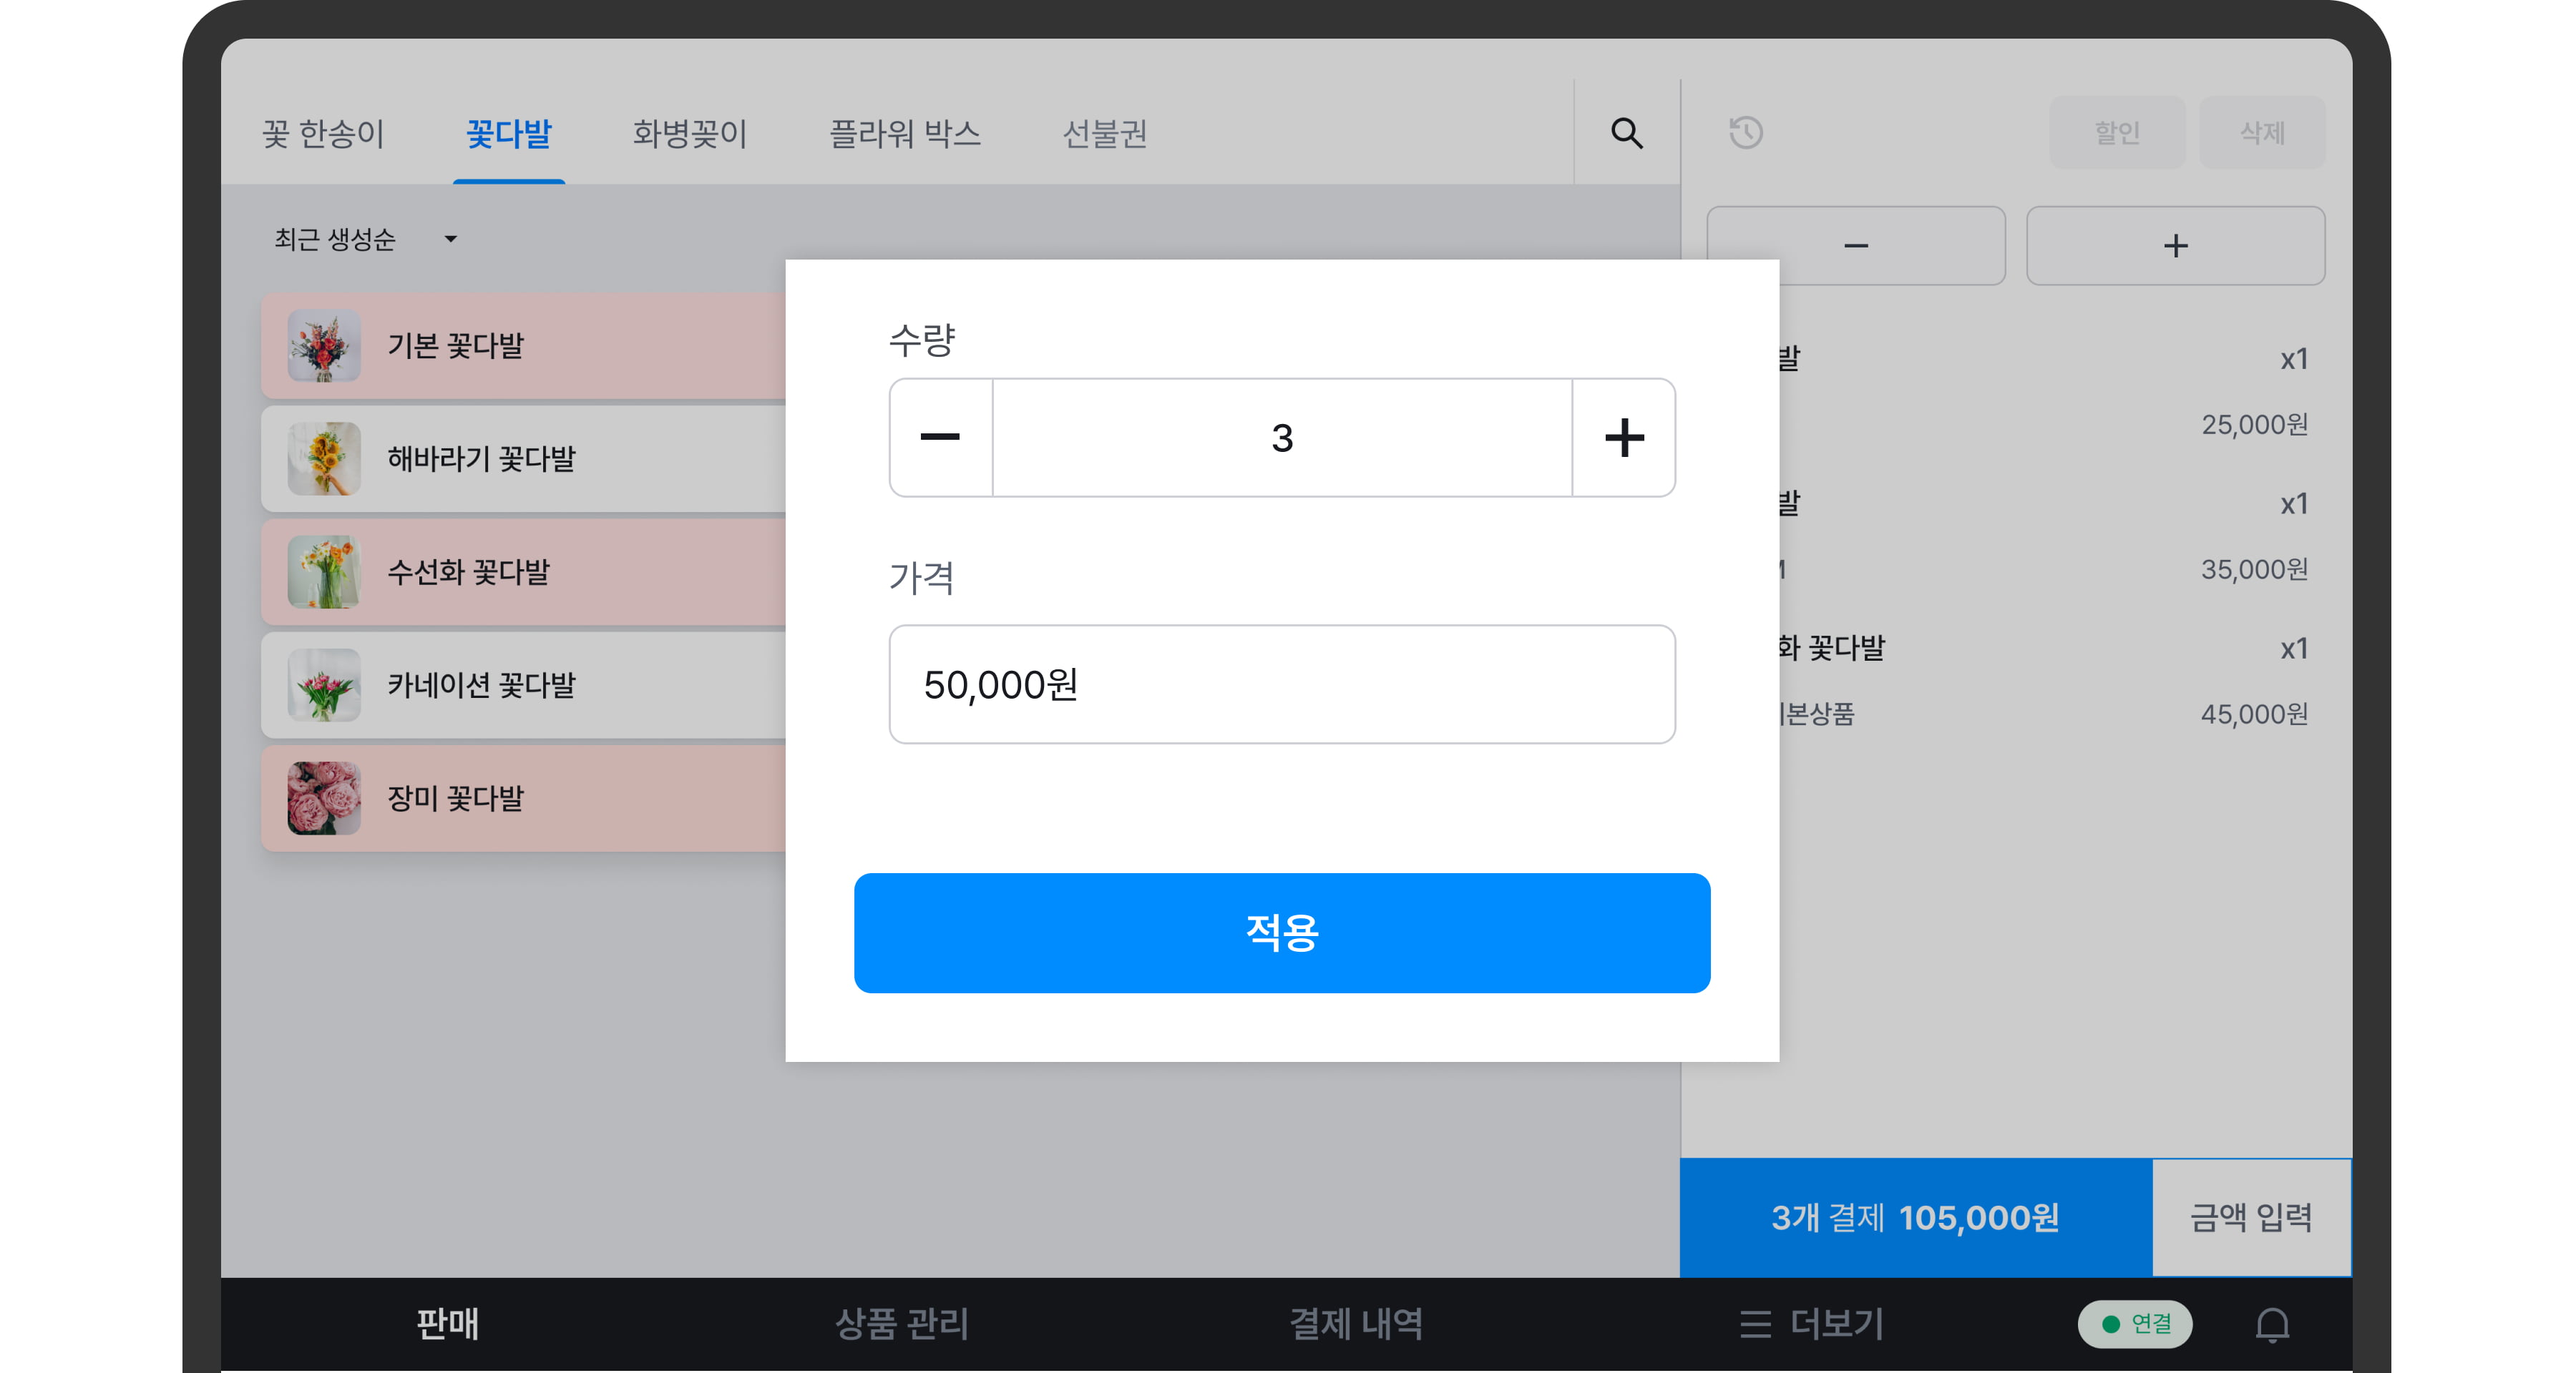The width and height of the screenshot is (2576, 1373).
Task: Select the 기본 꽃다발 product
Action: [524, 345]
